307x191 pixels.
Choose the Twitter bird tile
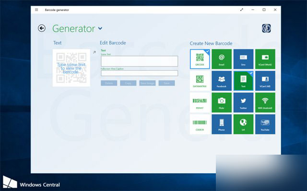243,102
